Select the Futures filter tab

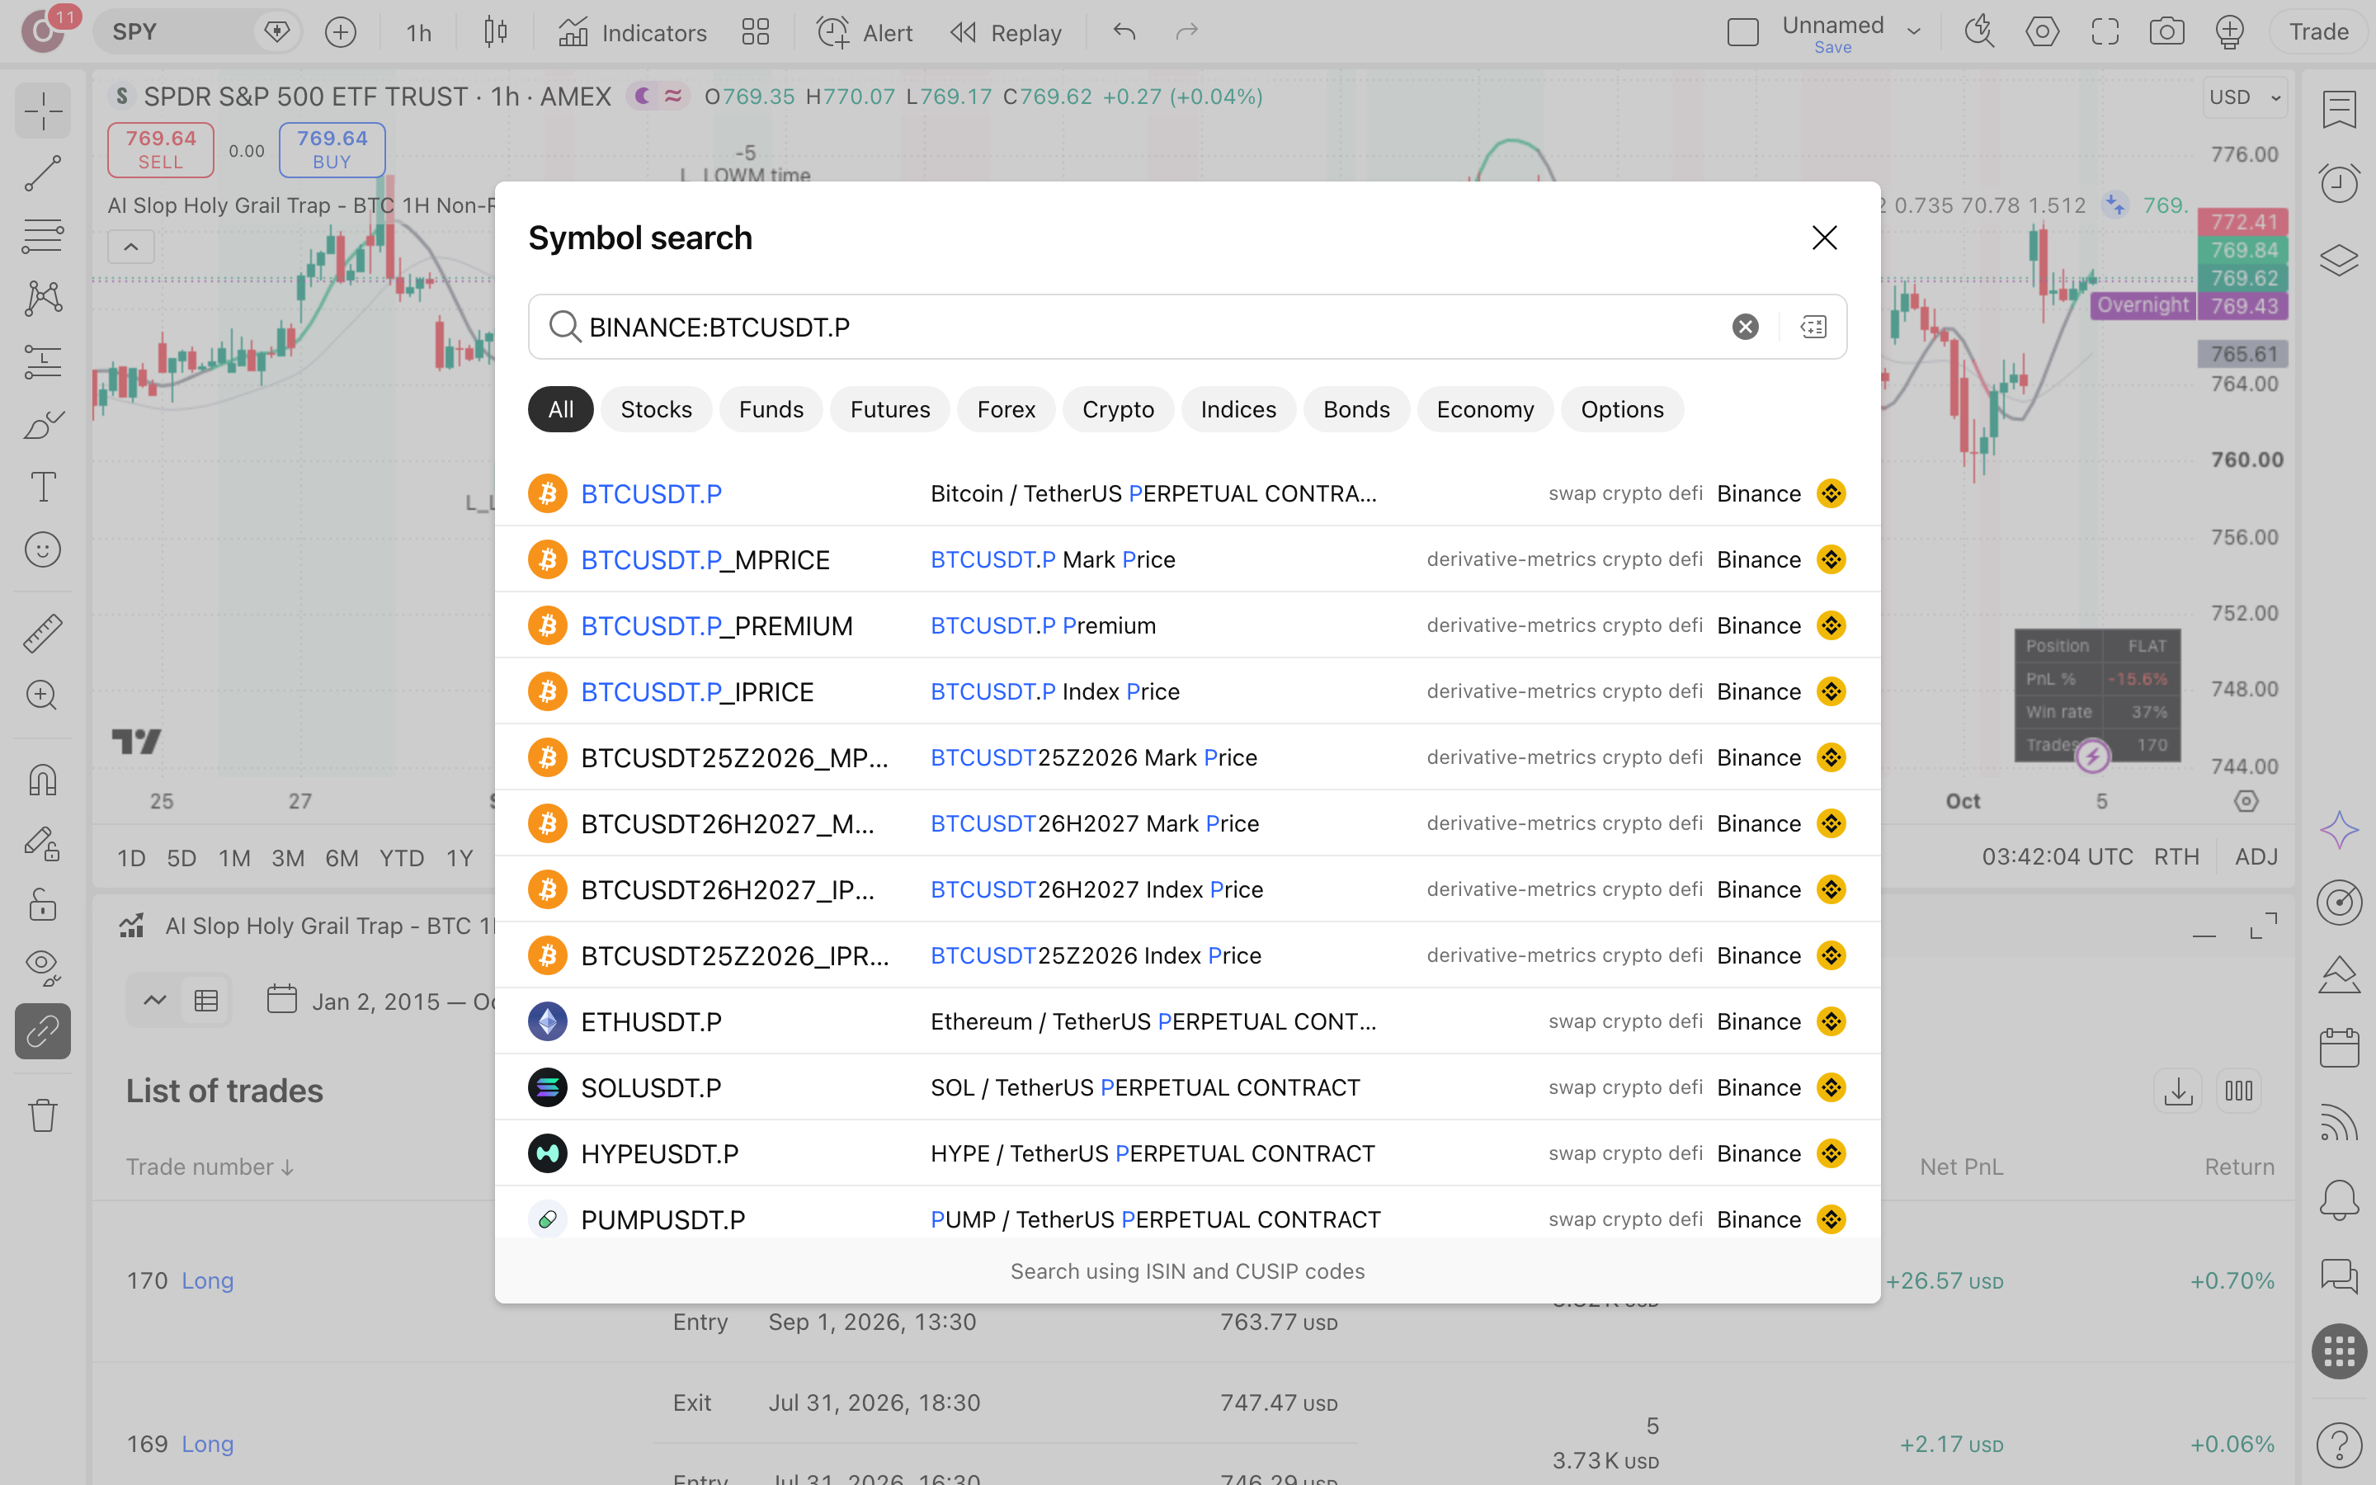[889, 409]
